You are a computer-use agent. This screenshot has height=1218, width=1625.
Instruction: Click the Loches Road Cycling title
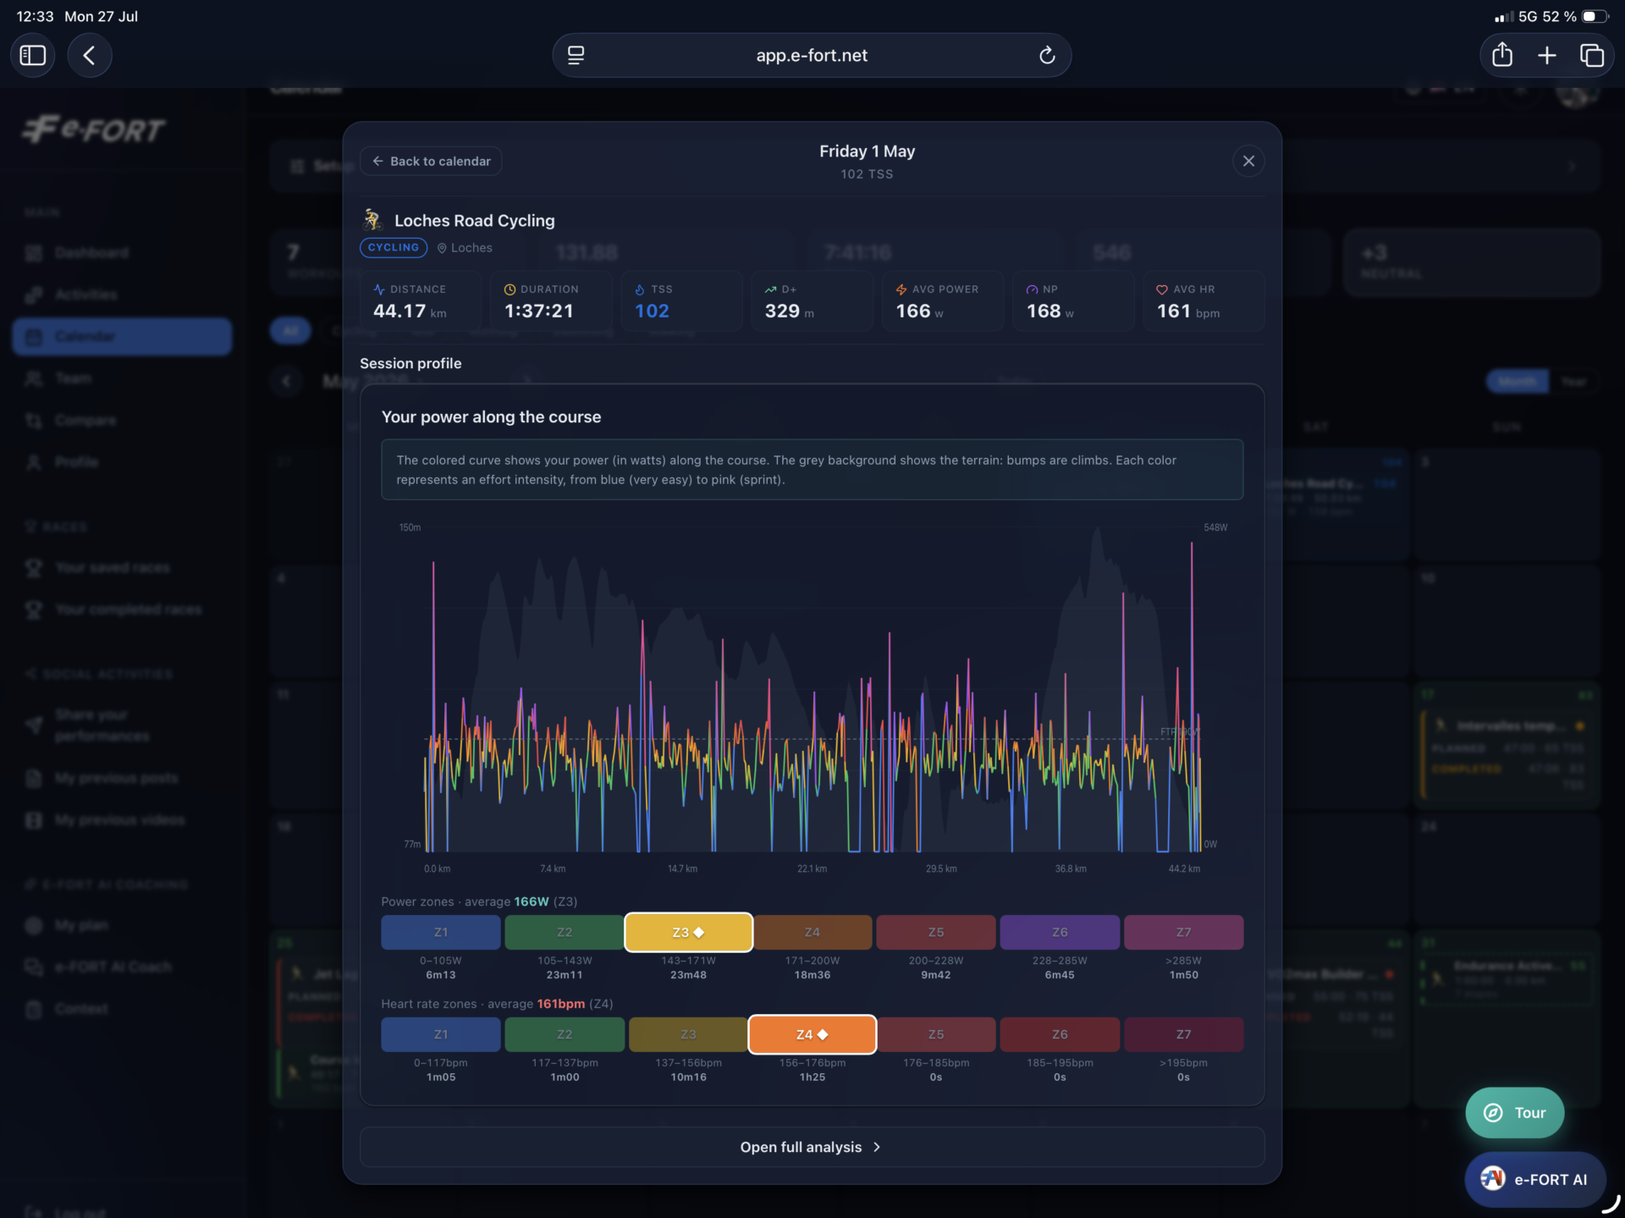pos(475,221)
